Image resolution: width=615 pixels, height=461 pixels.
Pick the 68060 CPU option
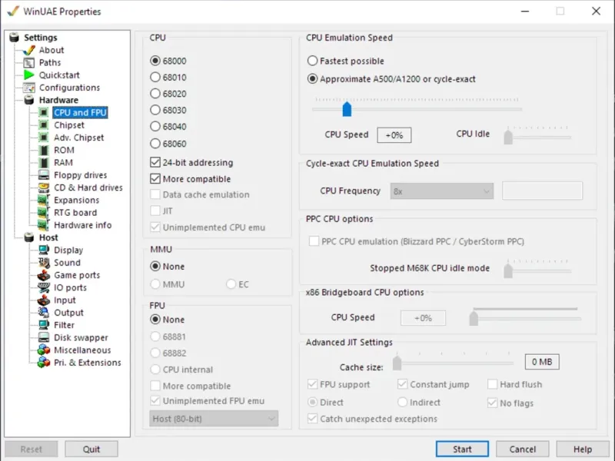155,144
